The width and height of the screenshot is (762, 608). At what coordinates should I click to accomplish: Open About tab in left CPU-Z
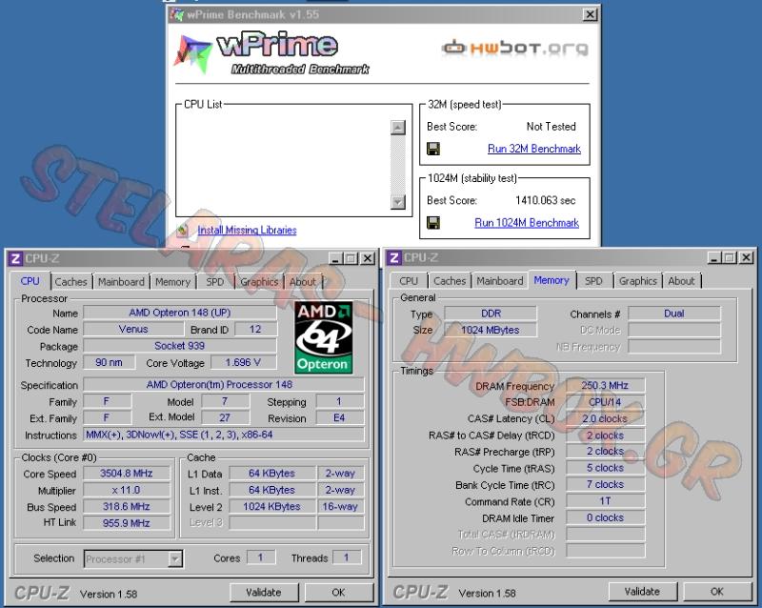tap(303, 282)
